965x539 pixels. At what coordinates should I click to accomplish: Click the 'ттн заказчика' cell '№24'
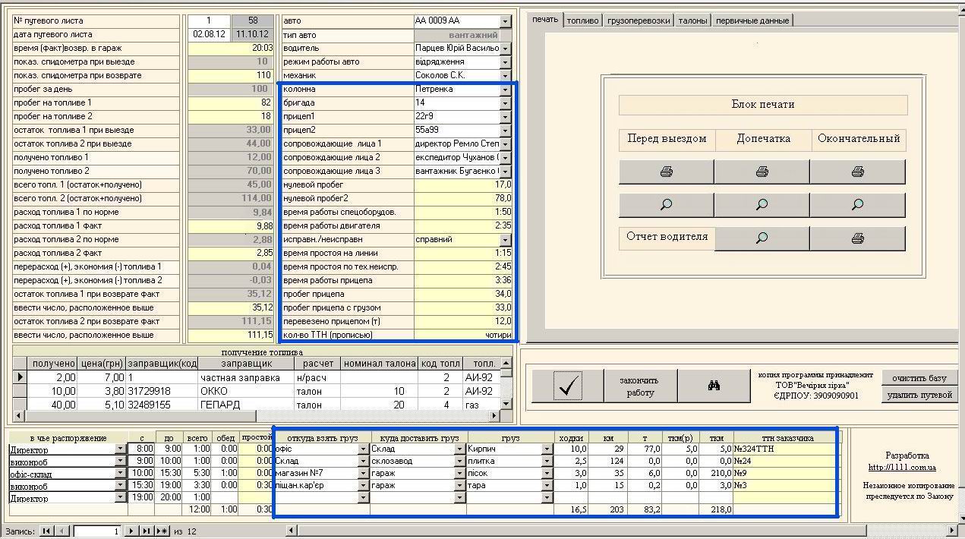(x=785, y=461)
